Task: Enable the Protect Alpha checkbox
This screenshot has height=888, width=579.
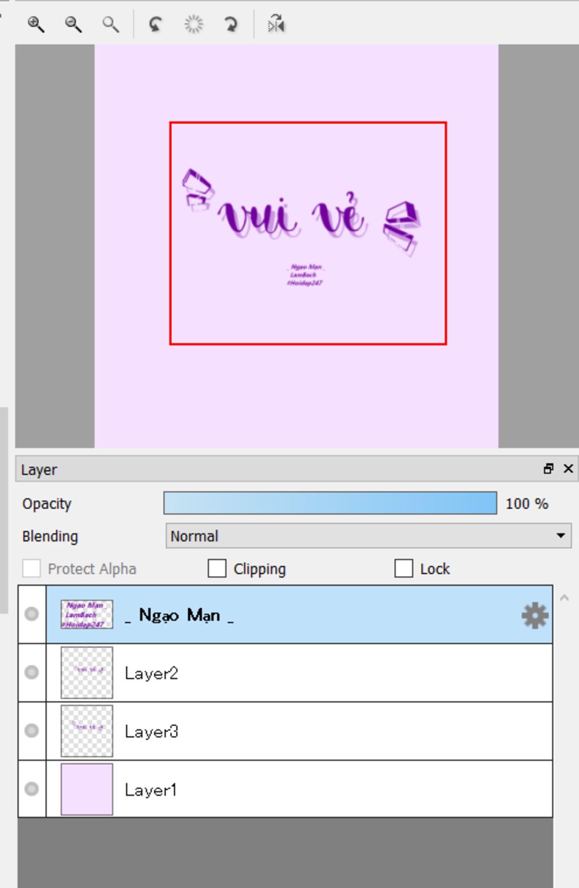Action: pos(32,568)
